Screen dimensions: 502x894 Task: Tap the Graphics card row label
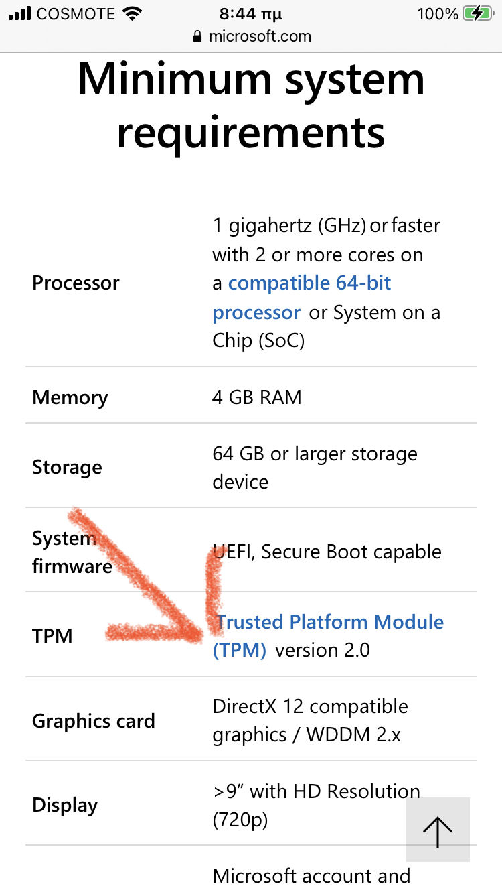(93, 721)
